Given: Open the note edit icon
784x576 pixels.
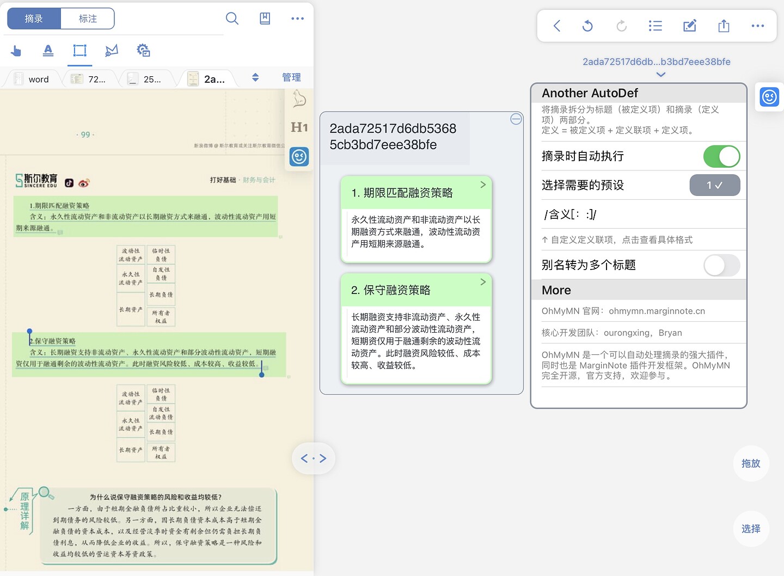Looking at the screenshot, I should (x=690, y=26).
